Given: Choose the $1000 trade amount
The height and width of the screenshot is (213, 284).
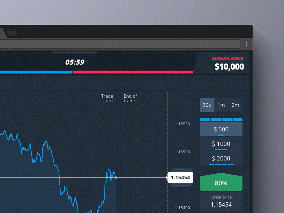Looking at the screenshot, I should [x=221, y=144].
